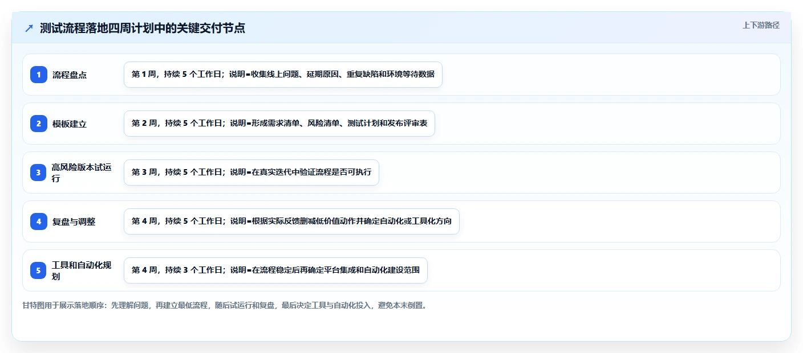
Task: Open the 第 1 周 description box about 收集线上问题
Action: click(283, 75)
